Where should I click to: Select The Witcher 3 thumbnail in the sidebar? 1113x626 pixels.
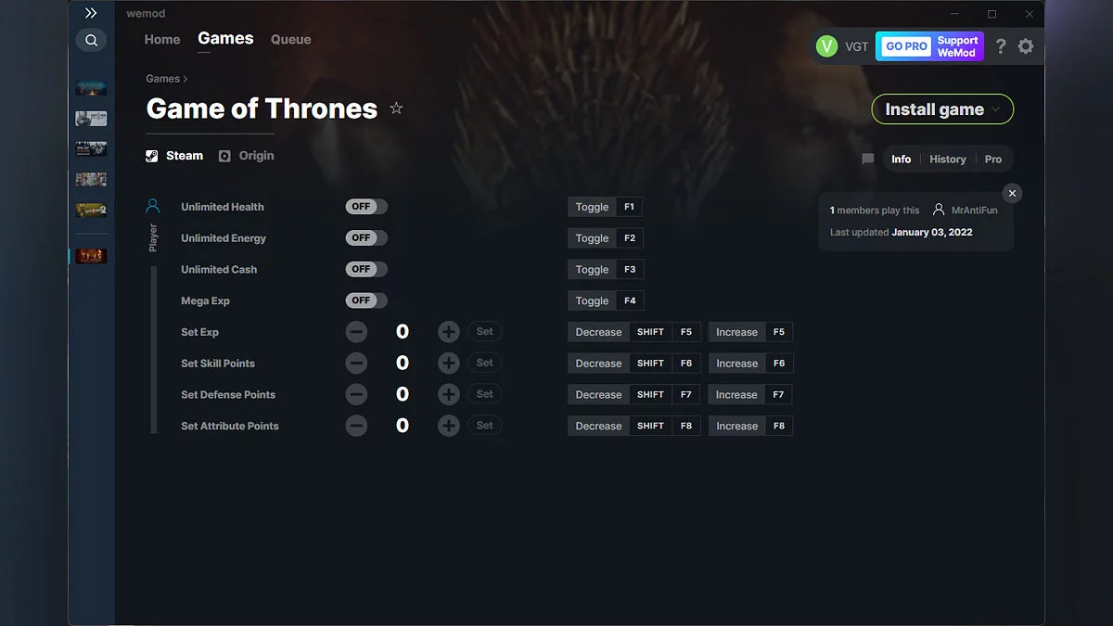(90, 118)
